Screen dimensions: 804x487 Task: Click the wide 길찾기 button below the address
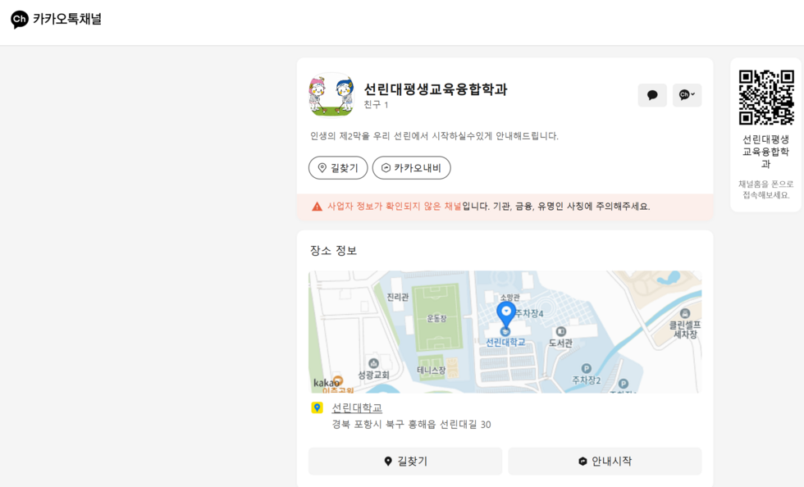coord(405,462)
